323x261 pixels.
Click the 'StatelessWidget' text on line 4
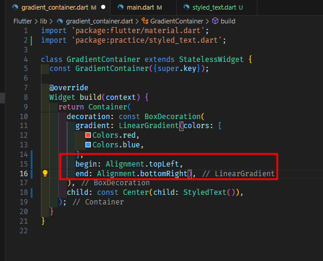tap(211, 60)
